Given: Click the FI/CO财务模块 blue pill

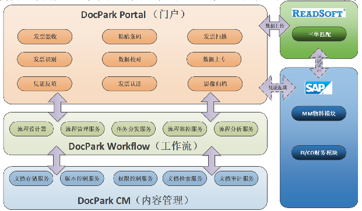Looking at the screenshot, I should point(319,153).
